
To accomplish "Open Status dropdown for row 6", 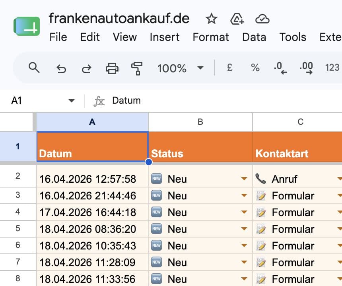I will pos(244,245).
